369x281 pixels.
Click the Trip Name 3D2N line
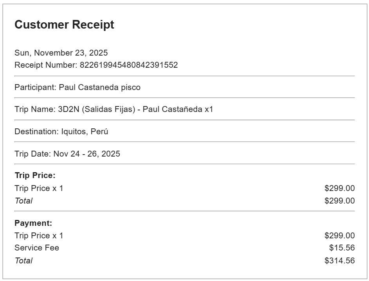tap(113, 109)
